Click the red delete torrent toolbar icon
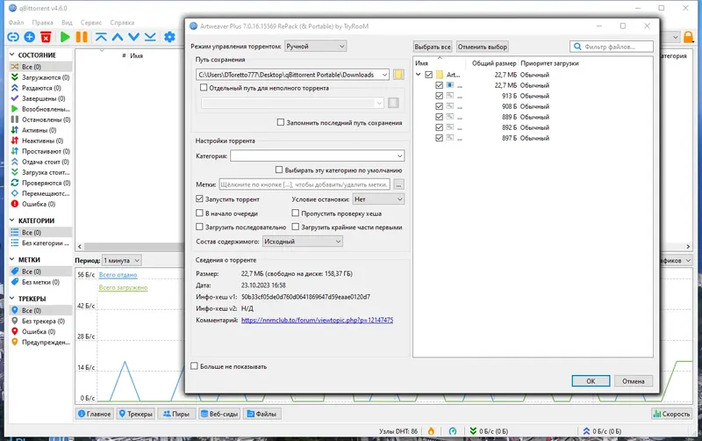 [x=46, y=37]
